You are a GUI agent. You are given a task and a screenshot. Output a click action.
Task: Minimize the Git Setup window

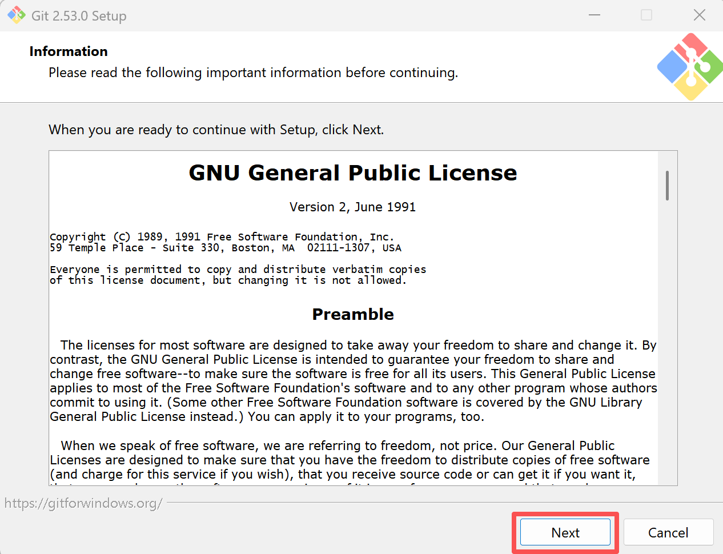coord(595,15)
